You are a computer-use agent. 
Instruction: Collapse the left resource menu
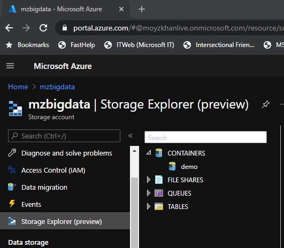pyautogui.click(x=131, y=136)
